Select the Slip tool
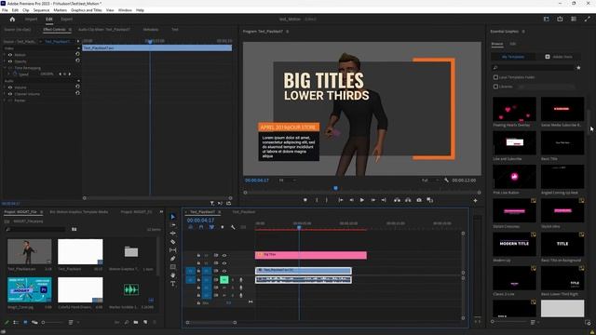 click(173, 250)
